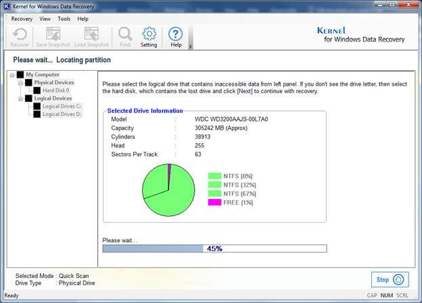This screenshot has height=303, width=422.
Task: Click the disk usage pie chart
Action: coord(168,190)
